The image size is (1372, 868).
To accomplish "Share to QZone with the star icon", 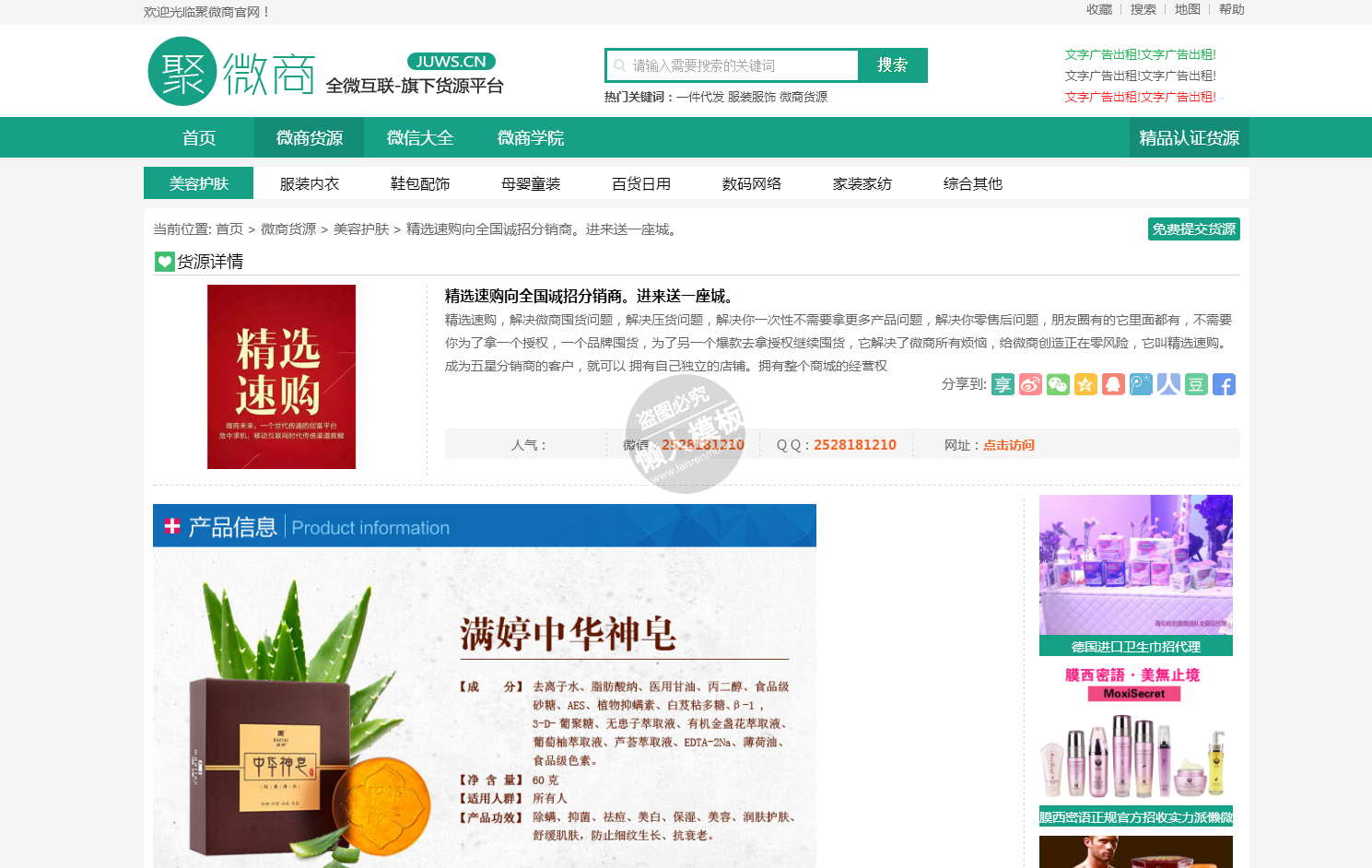I will 1085,384.
